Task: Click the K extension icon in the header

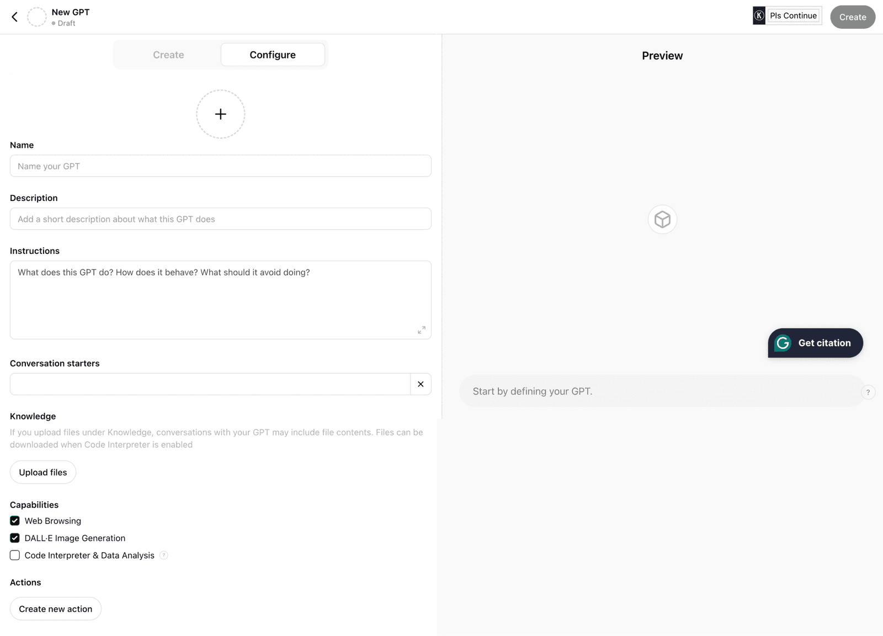Action: 759,15
